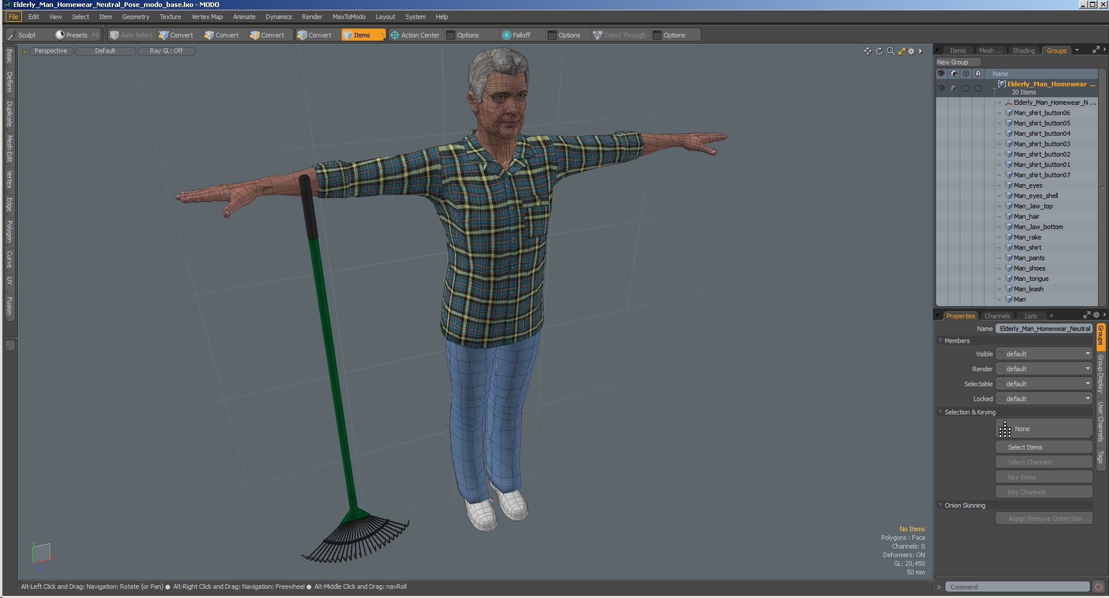
Task: Click the Select Items button
Action: (1044, 447)
